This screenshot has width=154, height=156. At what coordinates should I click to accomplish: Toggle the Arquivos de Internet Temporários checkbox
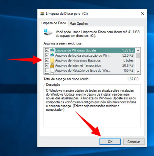tap(47, 65)
